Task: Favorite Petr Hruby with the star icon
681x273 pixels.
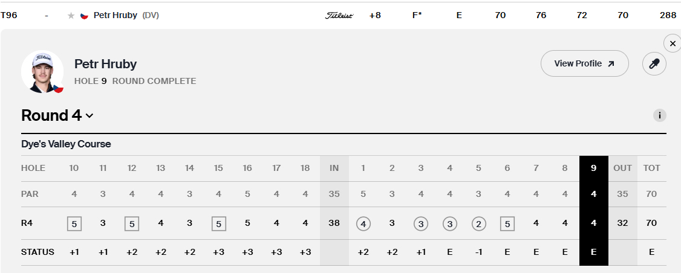Action: (71, 16)
